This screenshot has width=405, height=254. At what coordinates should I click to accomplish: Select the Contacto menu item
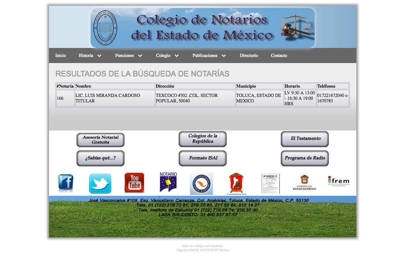(279, 56)
